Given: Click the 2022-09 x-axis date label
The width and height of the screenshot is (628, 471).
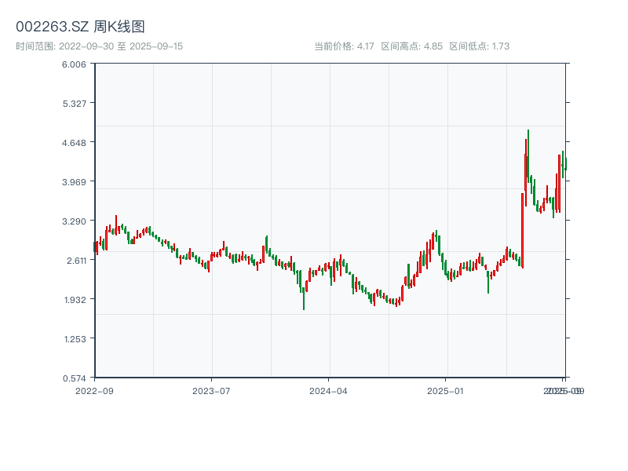Looking at the screenshot, I should point(94,390).
